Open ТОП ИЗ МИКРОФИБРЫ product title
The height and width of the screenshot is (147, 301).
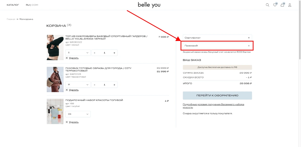pos(106,37)
